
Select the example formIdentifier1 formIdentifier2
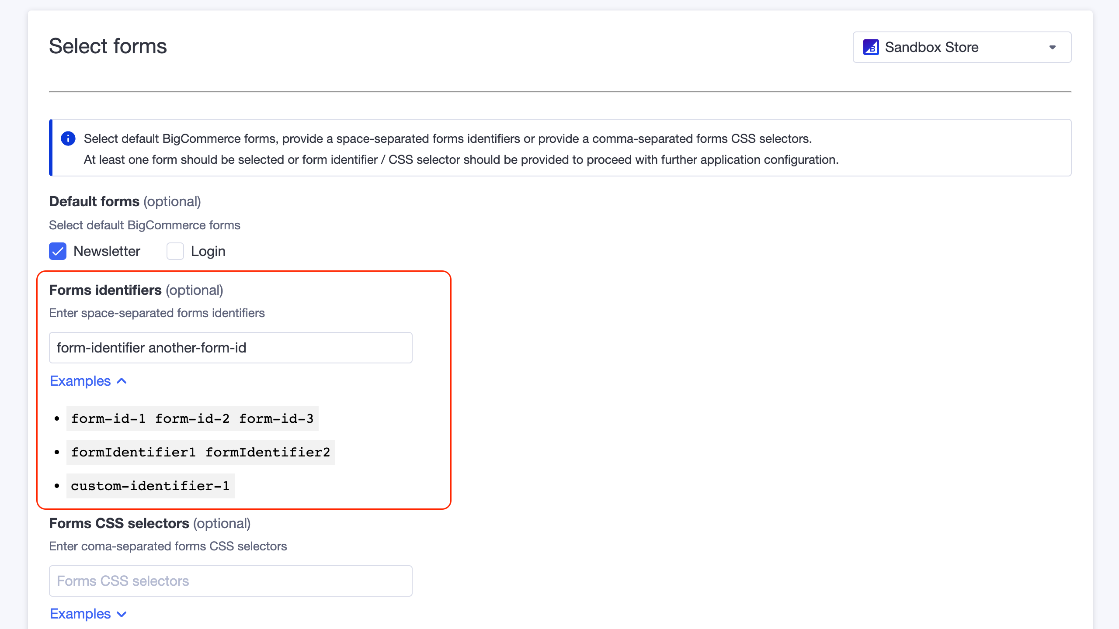201,452
